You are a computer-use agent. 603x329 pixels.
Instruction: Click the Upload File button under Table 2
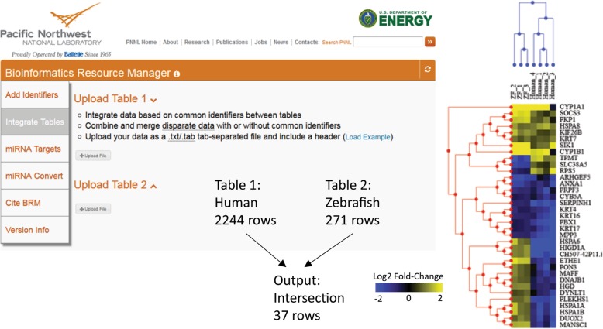pos(93,209)
